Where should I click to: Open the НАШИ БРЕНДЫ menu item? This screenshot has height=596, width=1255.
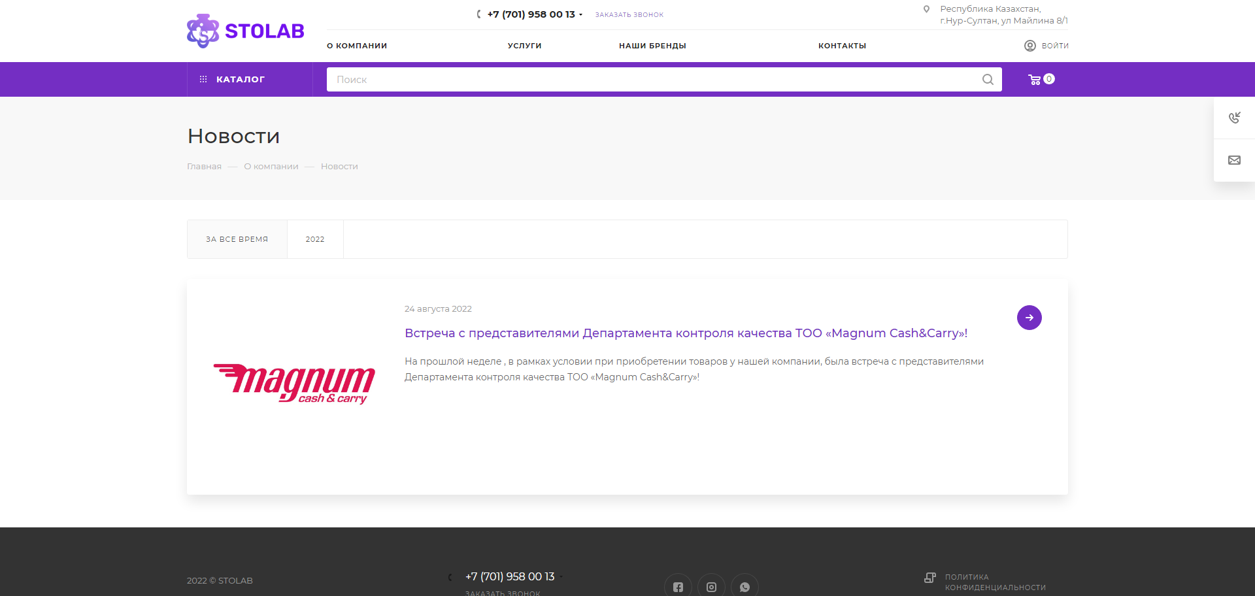(652, 46)
